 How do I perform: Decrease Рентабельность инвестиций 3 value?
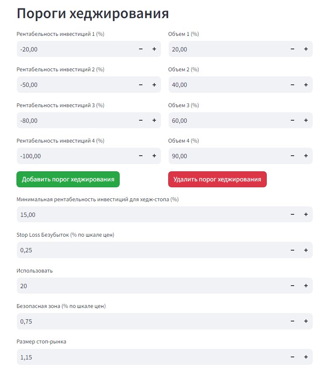(x=141, y=120)
